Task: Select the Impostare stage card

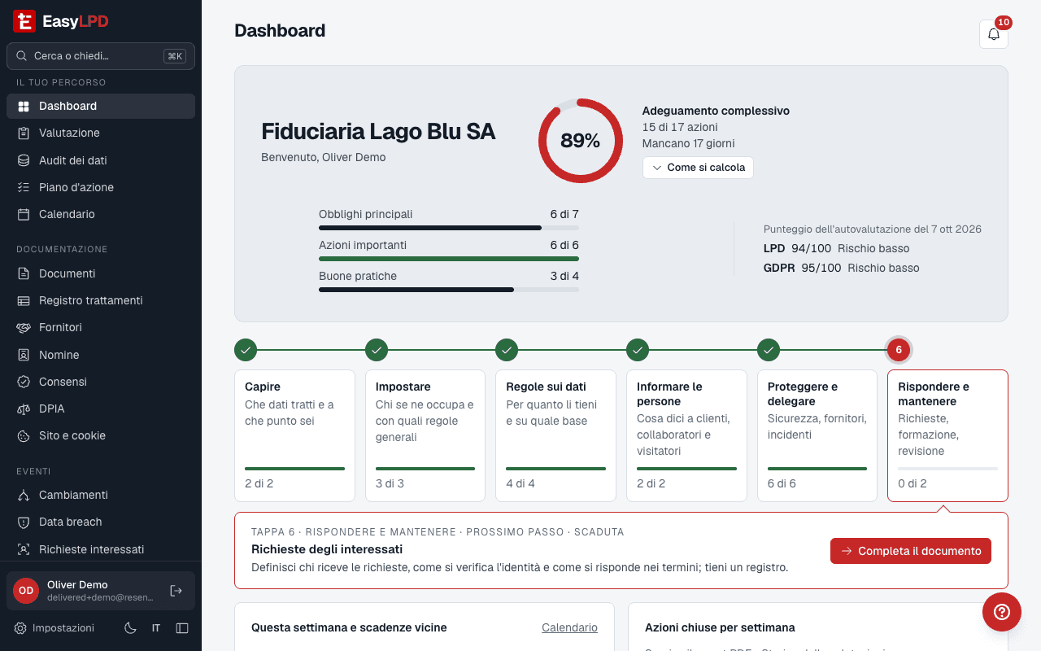Action: (425, 436)
